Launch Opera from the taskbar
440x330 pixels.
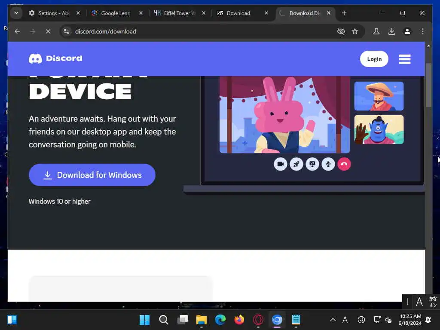tap(258, 320)
